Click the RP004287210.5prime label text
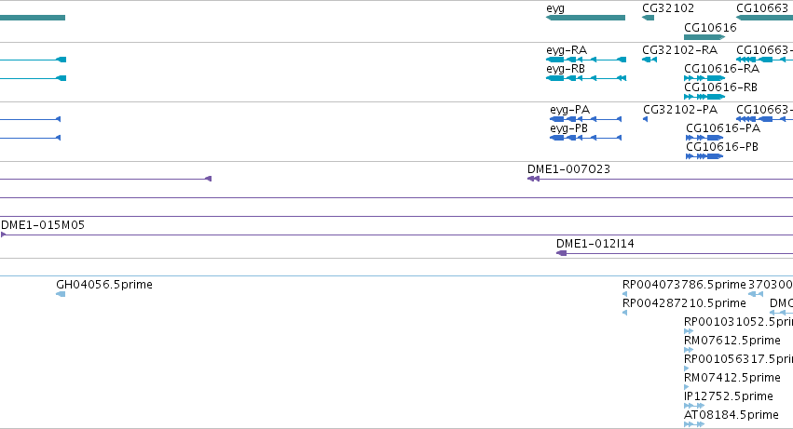 click(x=684, y=303)
